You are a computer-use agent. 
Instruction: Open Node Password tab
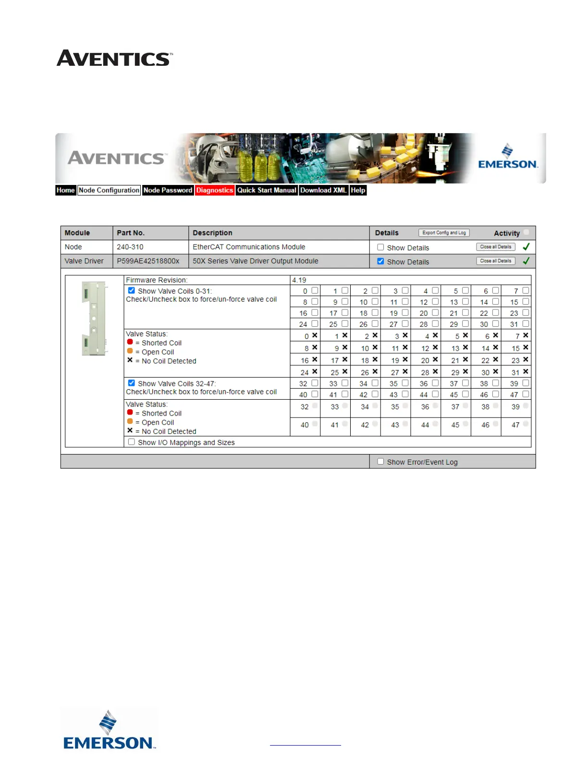click(168, 190)
